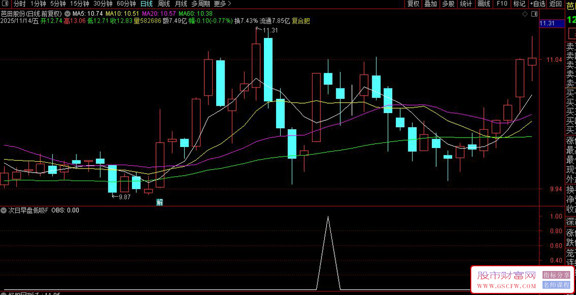Select the 60分钟 period tab
Screen dimensions: 576x295
pyautogui.click(x=126, y=4)
